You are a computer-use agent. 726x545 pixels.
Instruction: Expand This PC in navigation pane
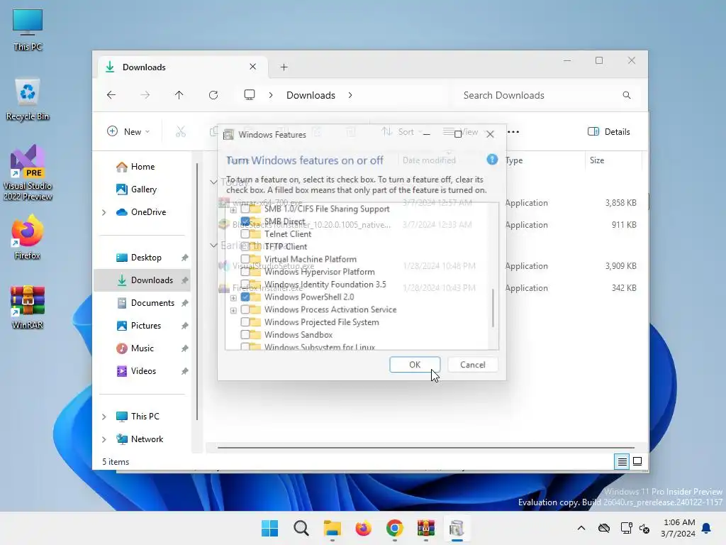(104, 417)
